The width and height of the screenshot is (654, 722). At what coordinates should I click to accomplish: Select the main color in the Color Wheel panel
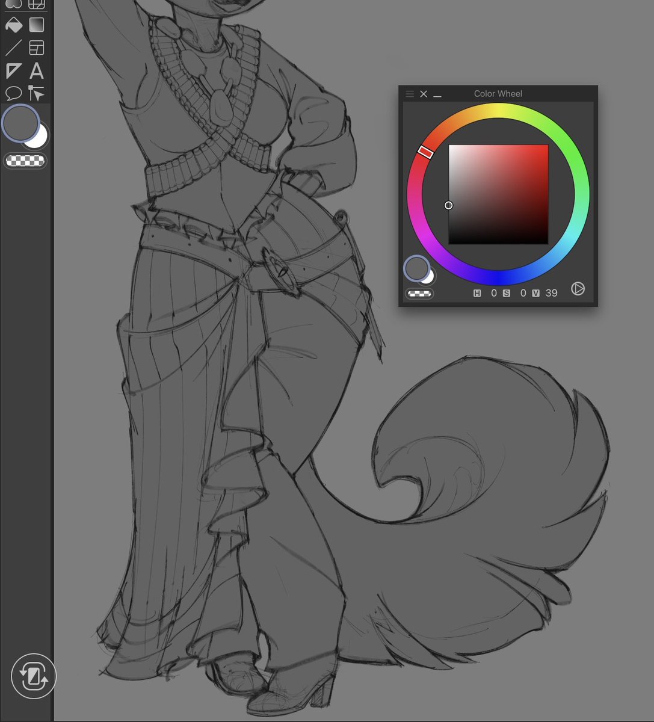tap(416, 268)
